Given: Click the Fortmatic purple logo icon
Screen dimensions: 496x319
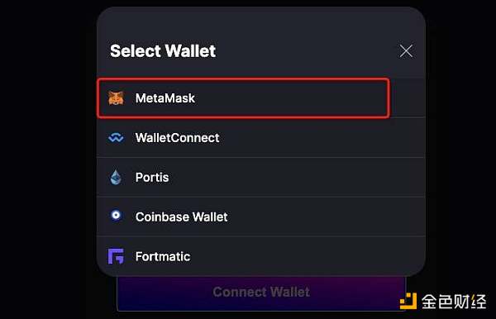Looking at the screenshot, I should click(x=116, y=256).
